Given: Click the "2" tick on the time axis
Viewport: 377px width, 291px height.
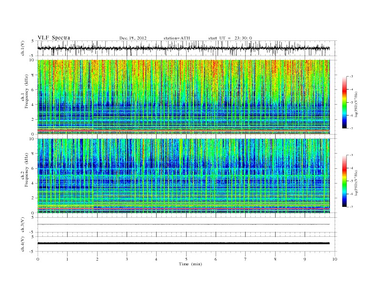Looking at the screenshot, I should (97, 259).
